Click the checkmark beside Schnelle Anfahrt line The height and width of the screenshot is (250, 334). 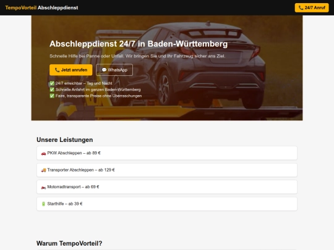point(52,90)
